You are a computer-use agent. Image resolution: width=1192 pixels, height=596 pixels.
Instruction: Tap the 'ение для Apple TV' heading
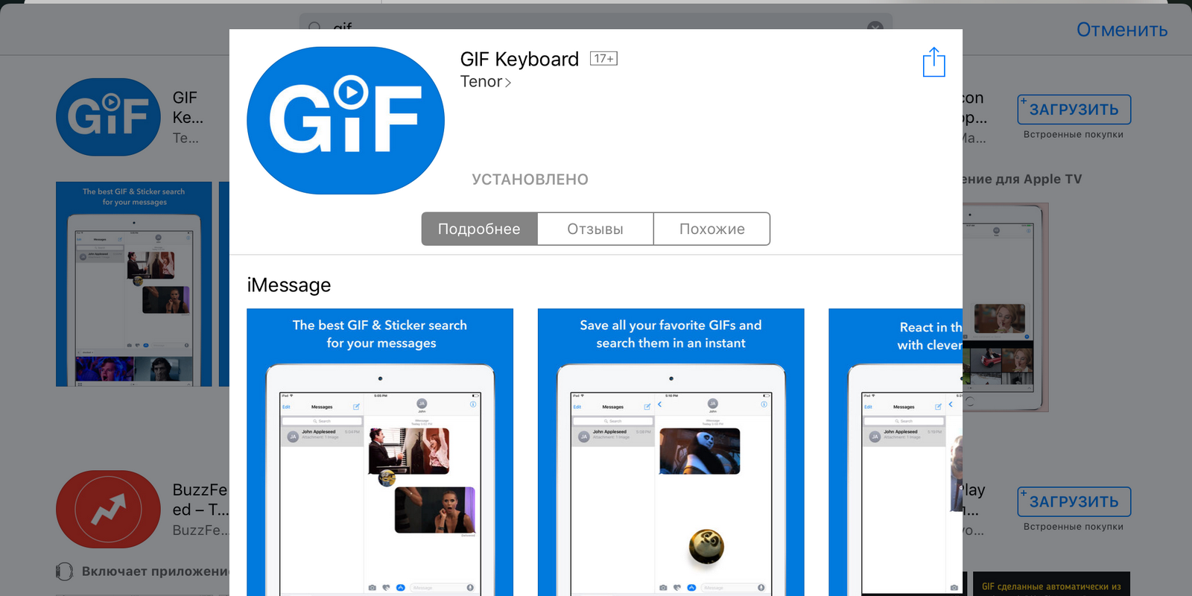point(1022,180)
